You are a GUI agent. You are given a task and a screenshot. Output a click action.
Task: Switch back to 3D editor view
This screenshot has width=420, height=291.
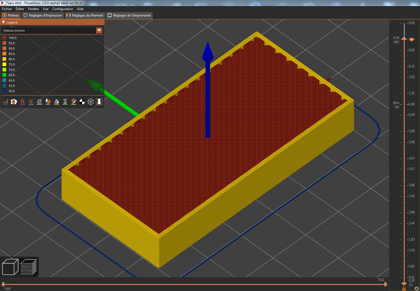click(10, 267)
